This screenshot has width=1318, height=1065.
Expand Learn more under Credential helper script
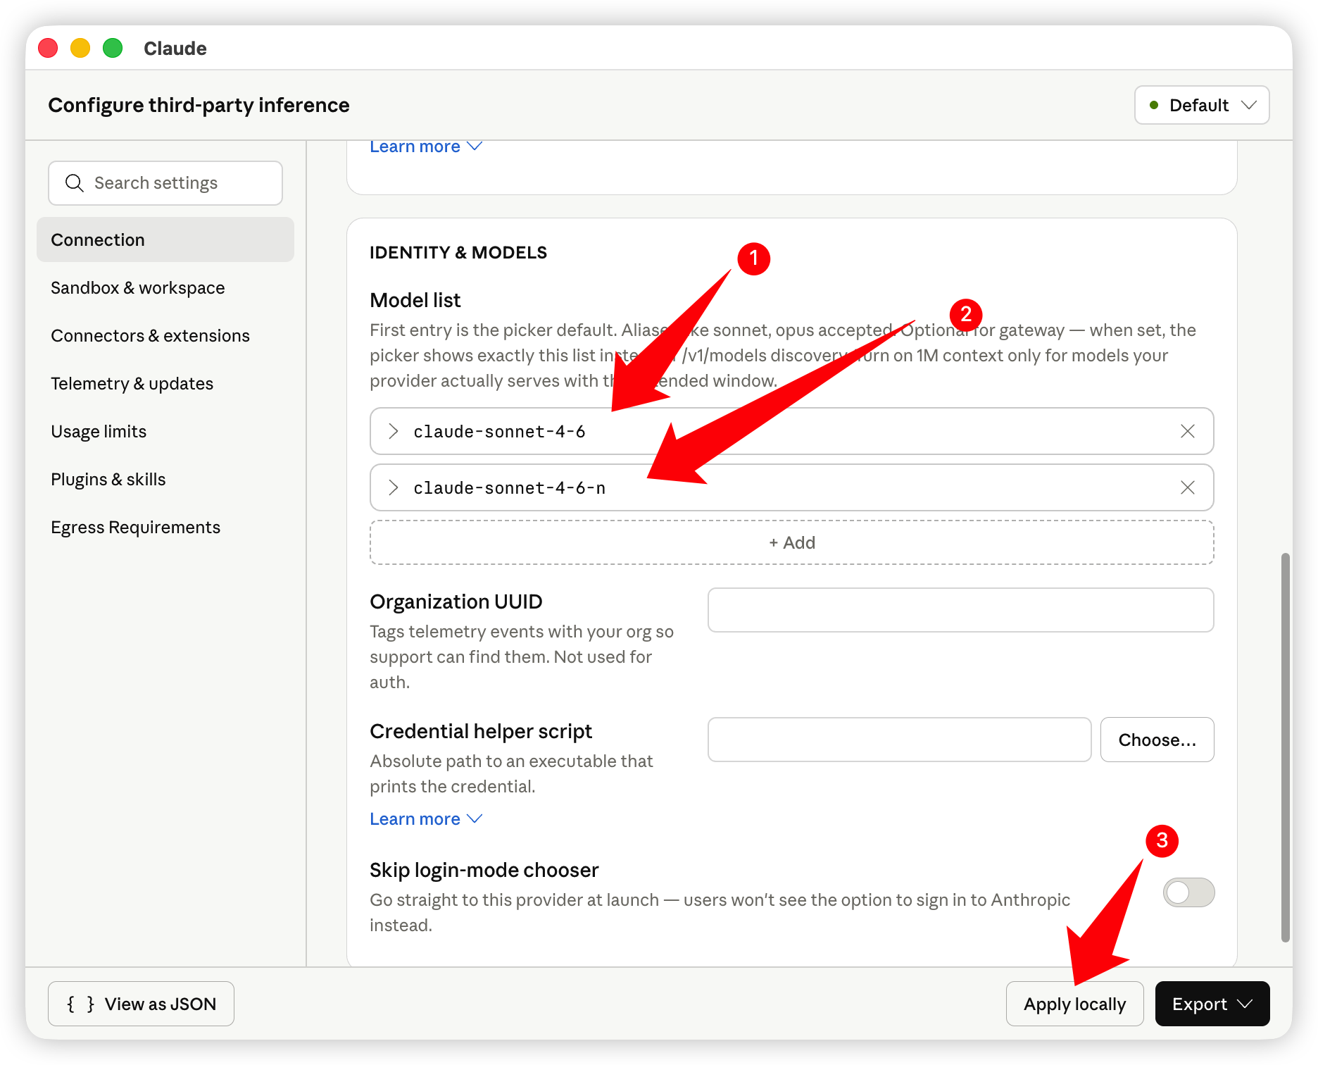[x=426, y=818]
